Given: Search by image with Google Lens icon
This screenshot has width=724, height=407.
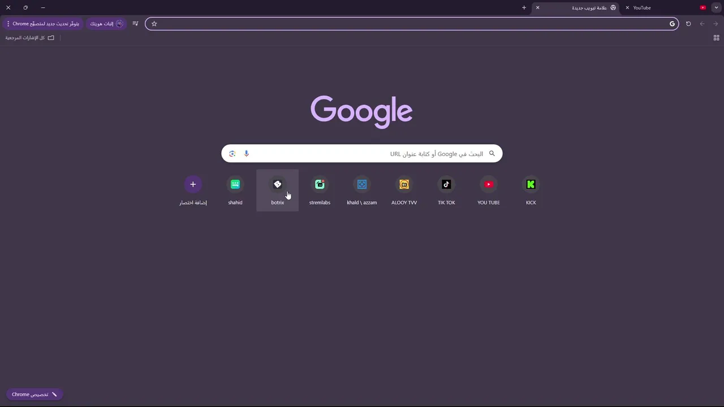Looking at the screenshot, I should (x=232, y=154).
